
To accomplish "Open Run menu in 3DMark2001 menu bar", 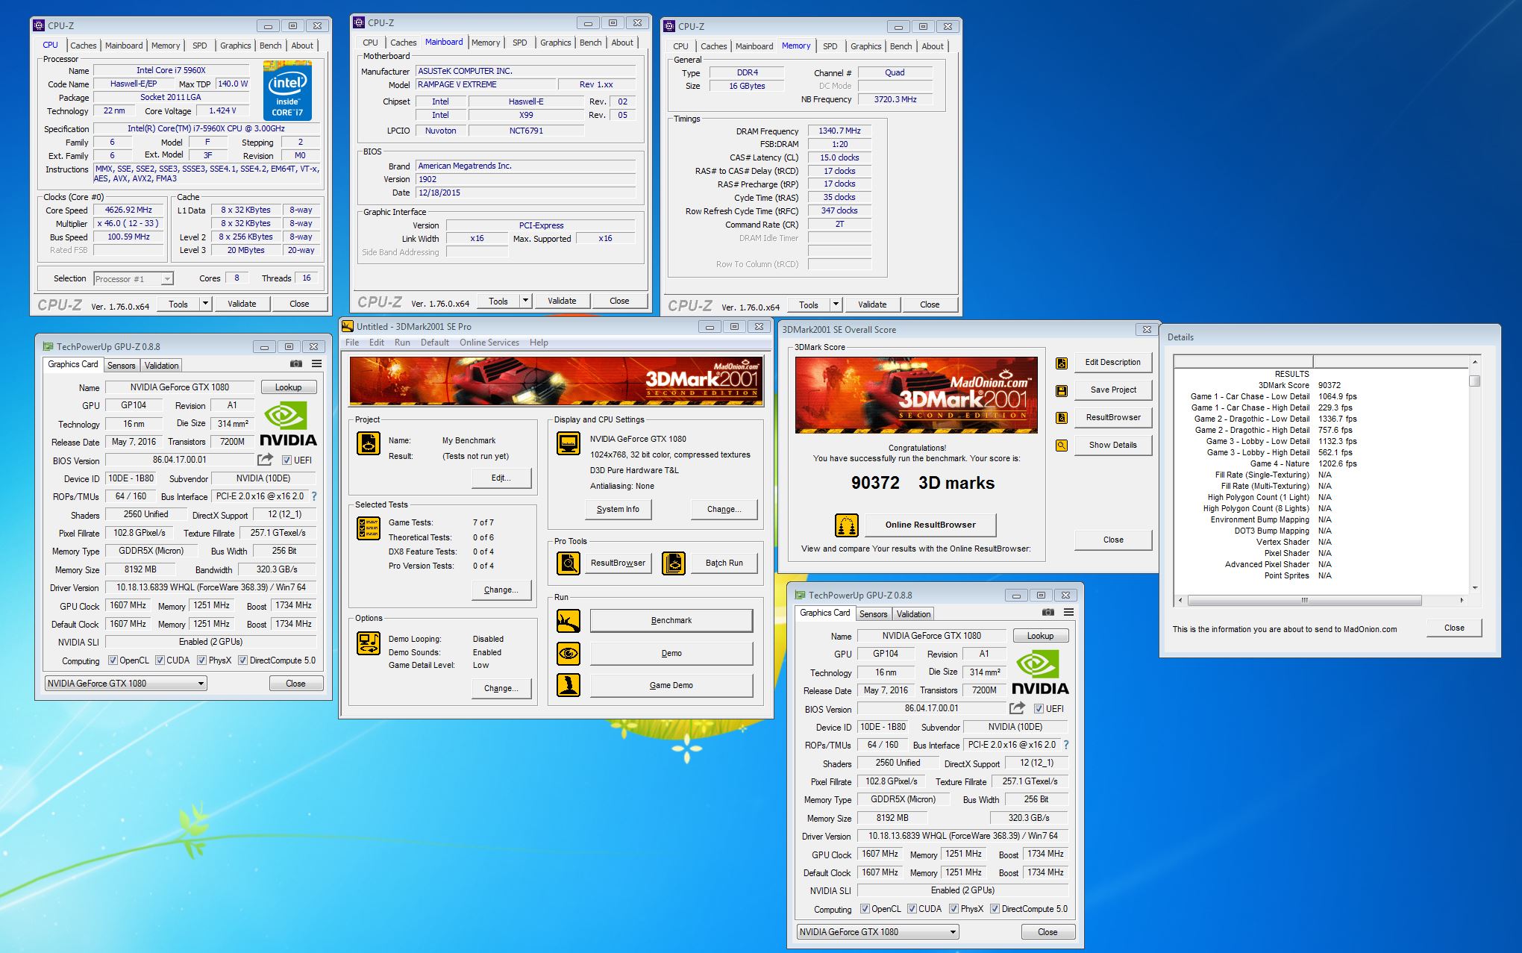I will 402,343.
